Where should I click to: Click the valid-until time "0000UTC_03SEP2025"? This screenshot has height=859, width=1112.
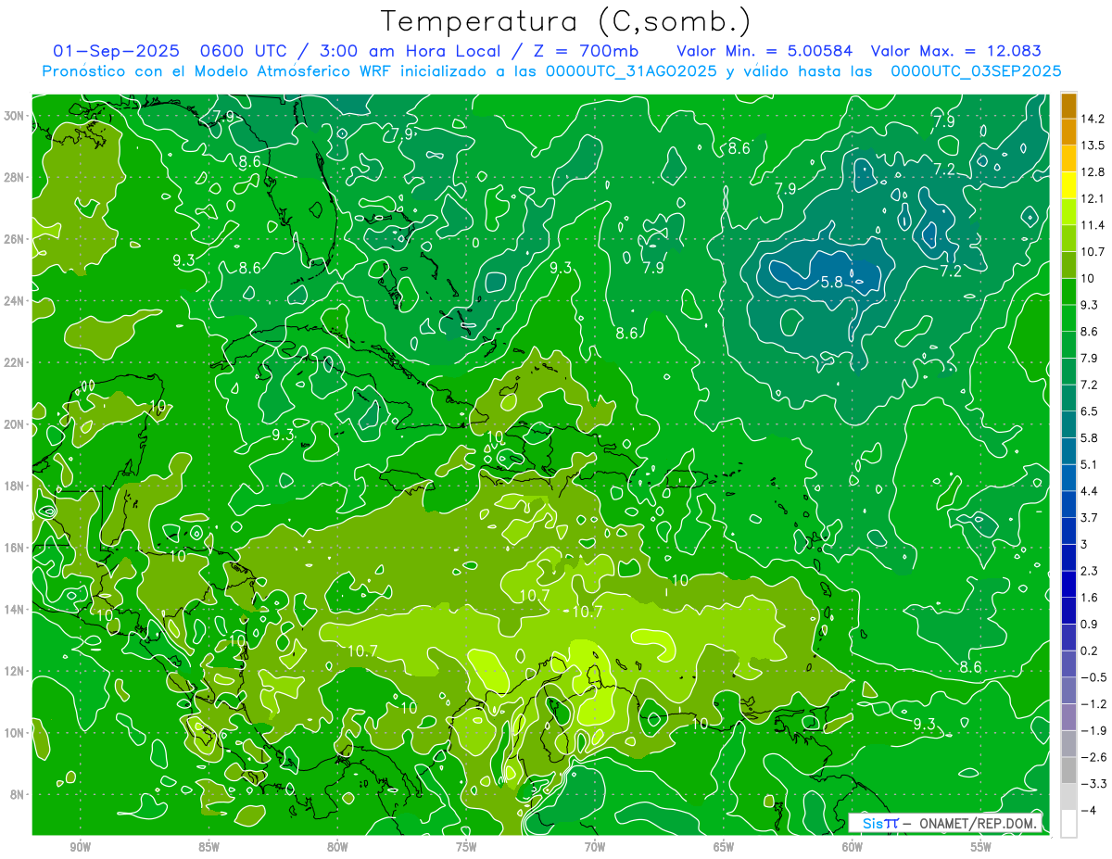[x=976, y=71]
